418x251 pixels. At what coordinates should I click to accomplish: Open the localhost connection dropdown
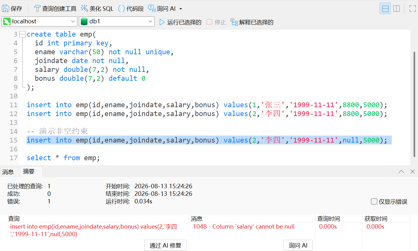(x=39, y=21)
